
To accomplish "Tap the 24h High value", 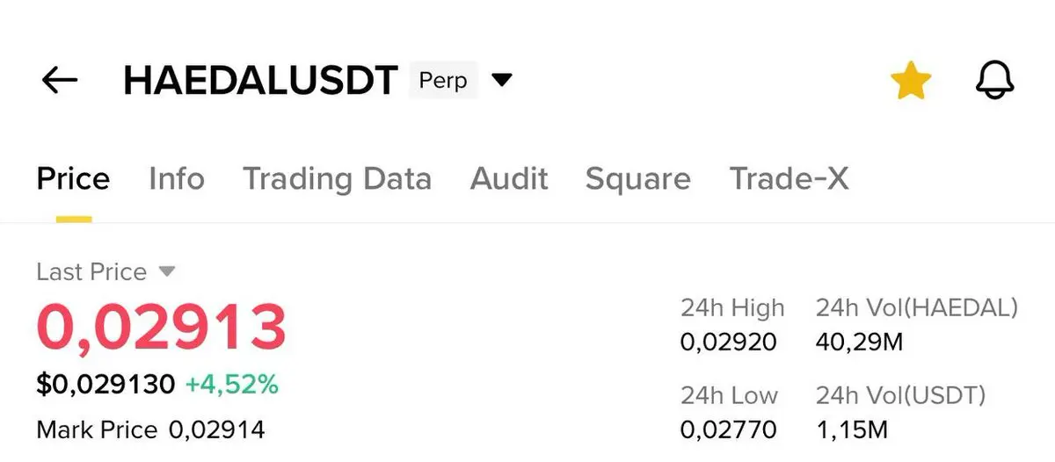I will tap(728, 342).
